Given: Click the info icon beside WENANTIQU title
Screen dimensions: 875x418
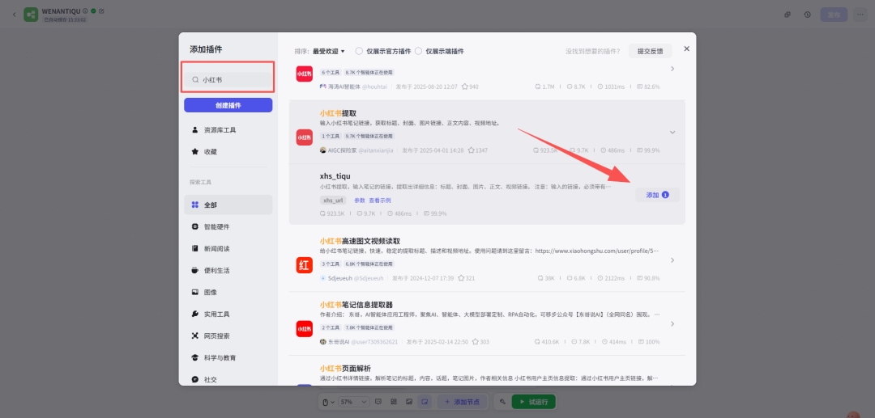Looking at the screenshot, I should tap(85, 11).
